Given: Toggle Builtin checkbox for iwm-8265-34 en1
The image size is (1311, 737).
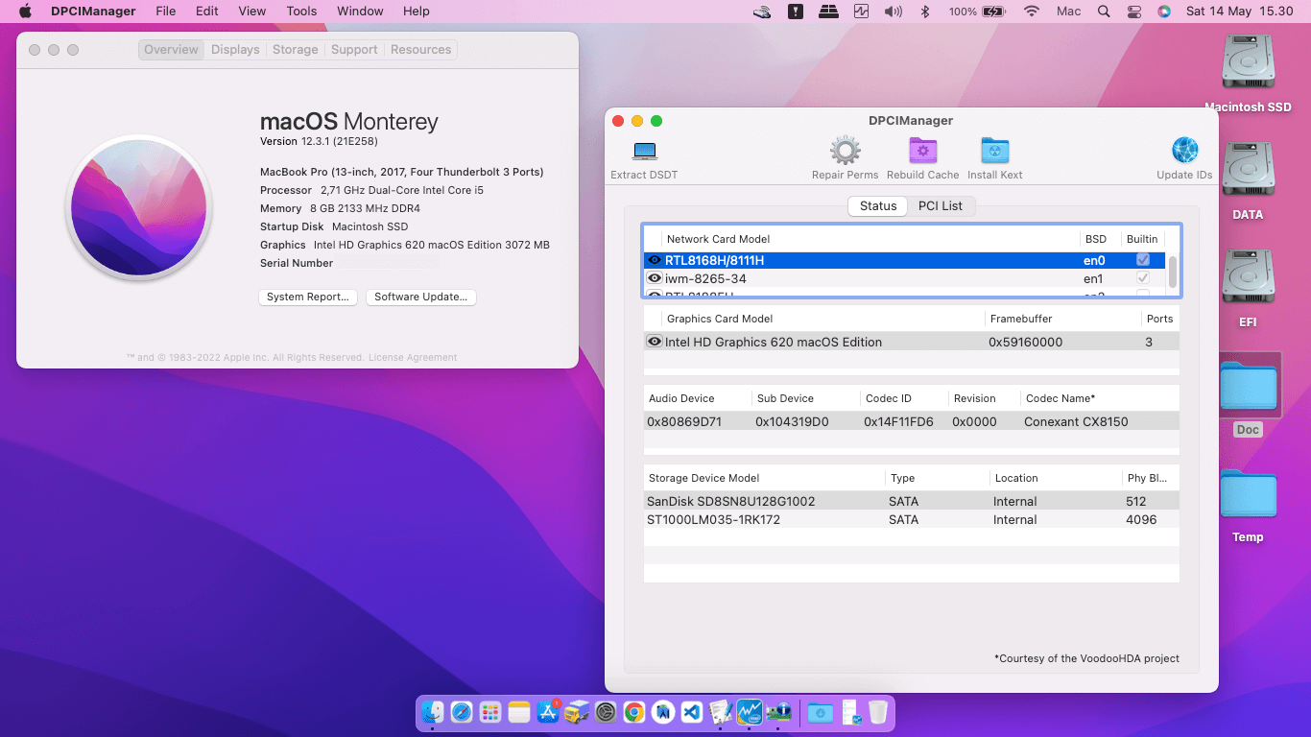Looking at the screenshot, I should tap(1143, 278).
